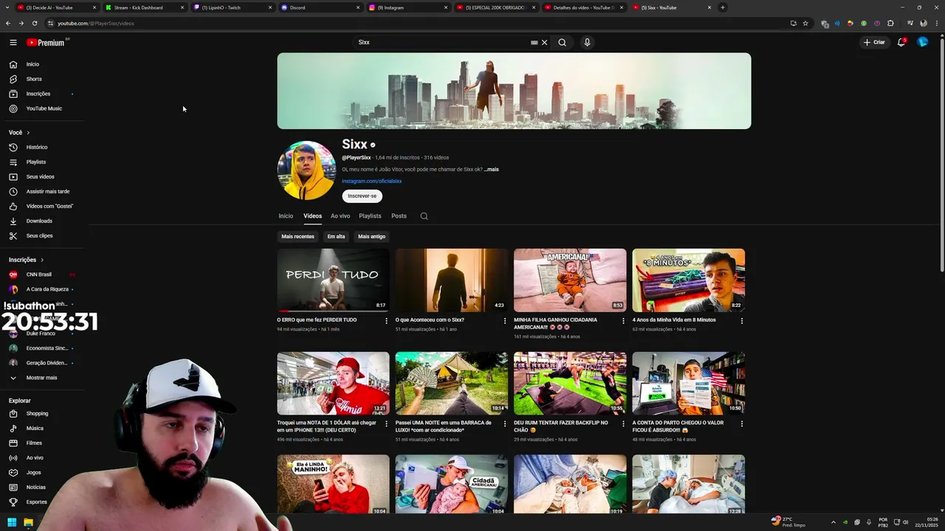
Task: Select the Vídeos channel tab
Action: click(x=312, y=216)
